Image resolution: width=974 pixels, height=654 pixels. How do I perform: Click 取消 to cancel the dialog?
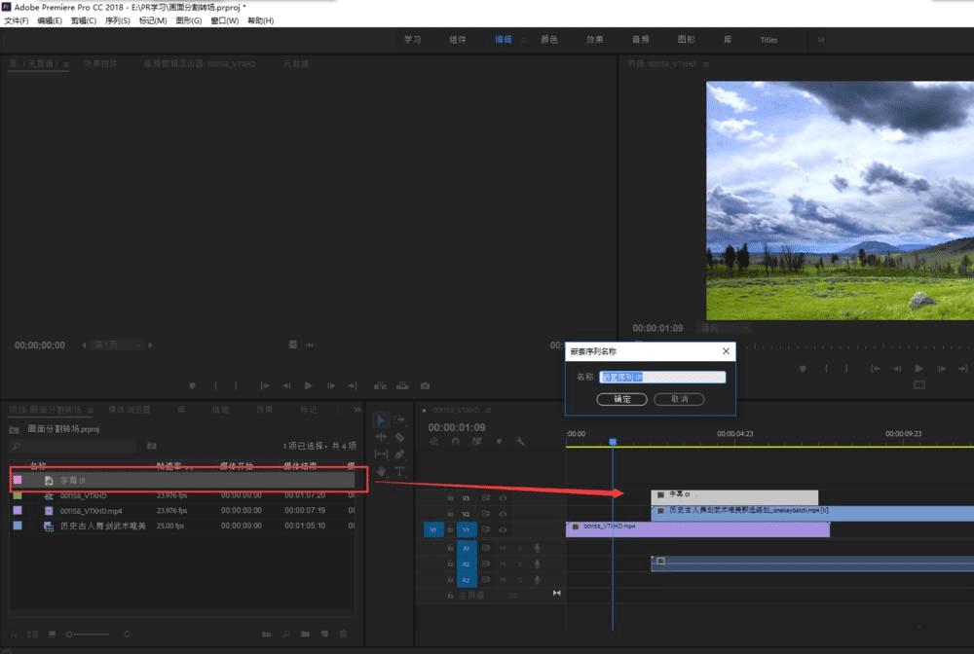[x=678, y=399]
